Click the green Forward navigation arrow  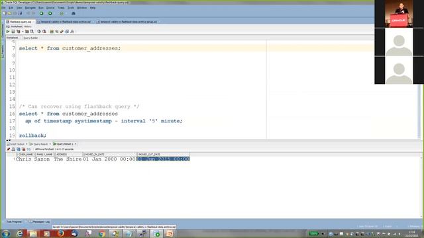pyautogui.click(x=50, y=13)
